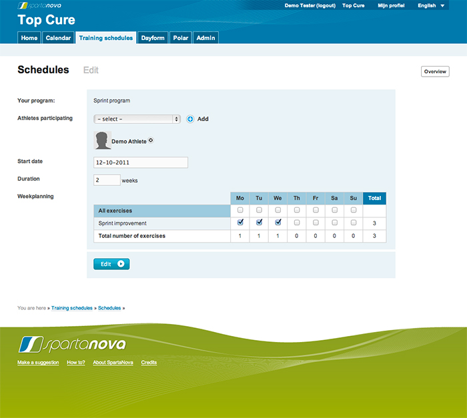Click the Schedules breadcrumb link
Screen dimensions: 467x418
109,308
